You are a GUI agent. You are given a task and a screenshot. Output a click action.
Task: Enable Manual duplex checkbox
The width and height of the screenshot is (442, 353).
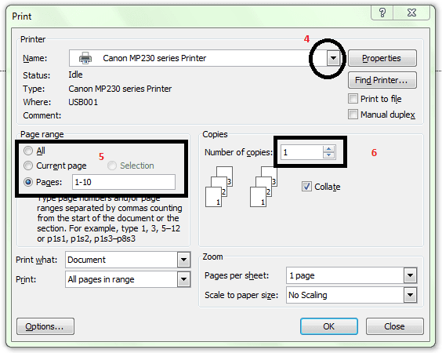pos(353,115)
